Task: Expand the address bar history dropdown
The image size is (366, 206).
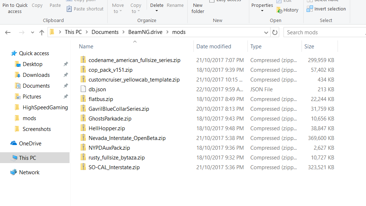Action: [266, 32]
